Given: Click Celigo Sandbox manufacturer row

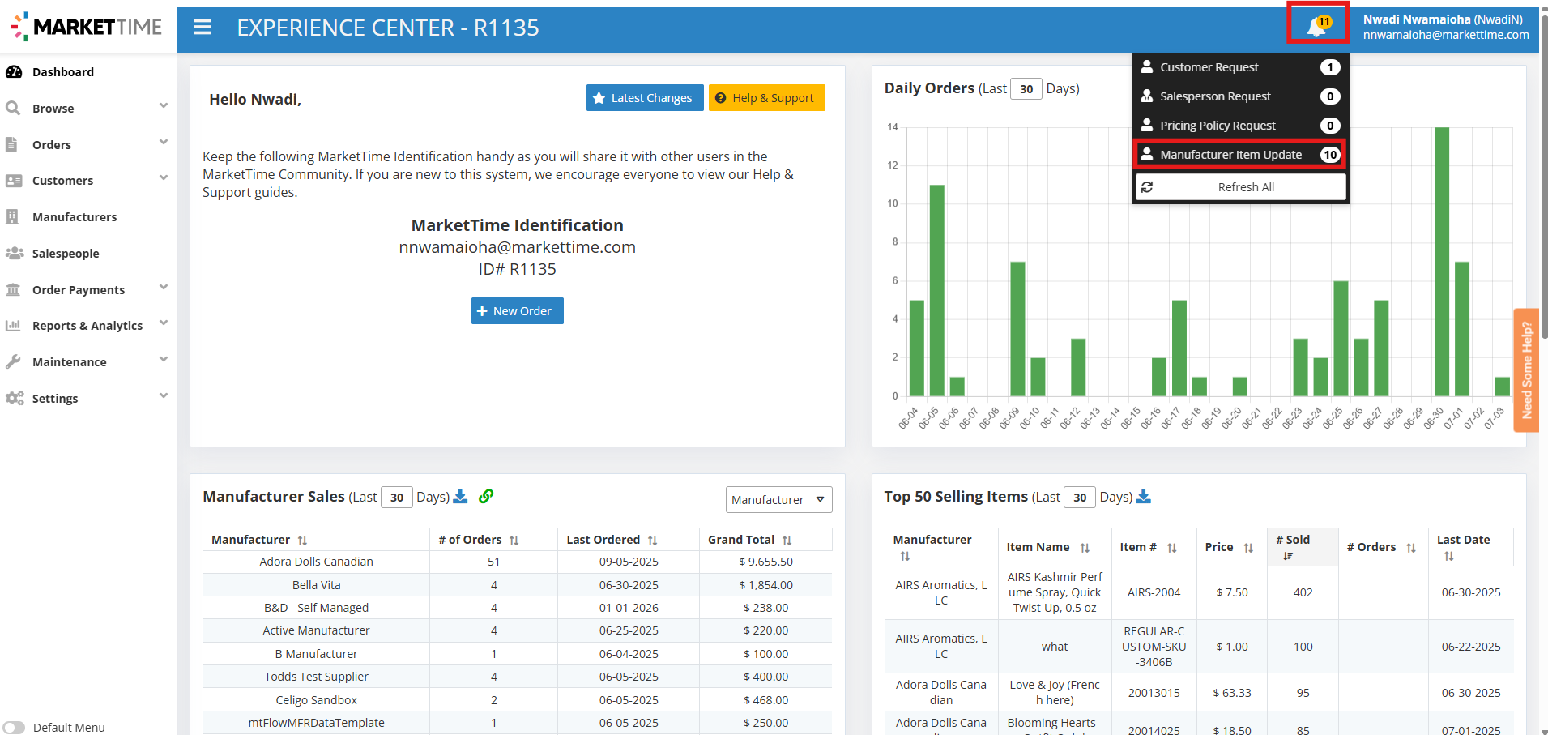Looking at the screenshot, I should [517, 699].
